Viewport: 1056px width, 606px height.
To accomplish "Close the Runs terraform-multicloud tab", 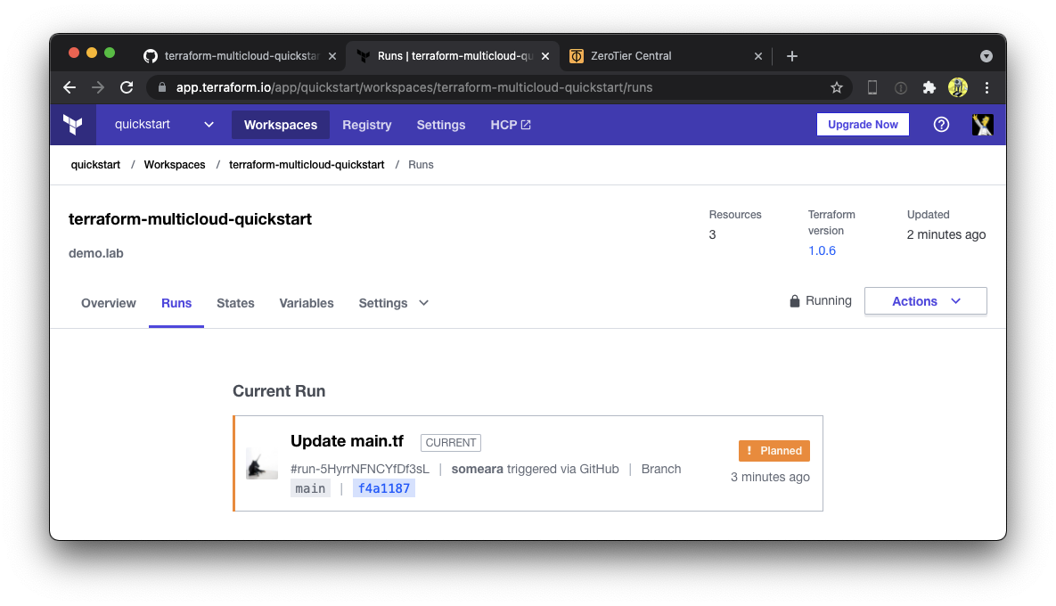I will (544, 56).
